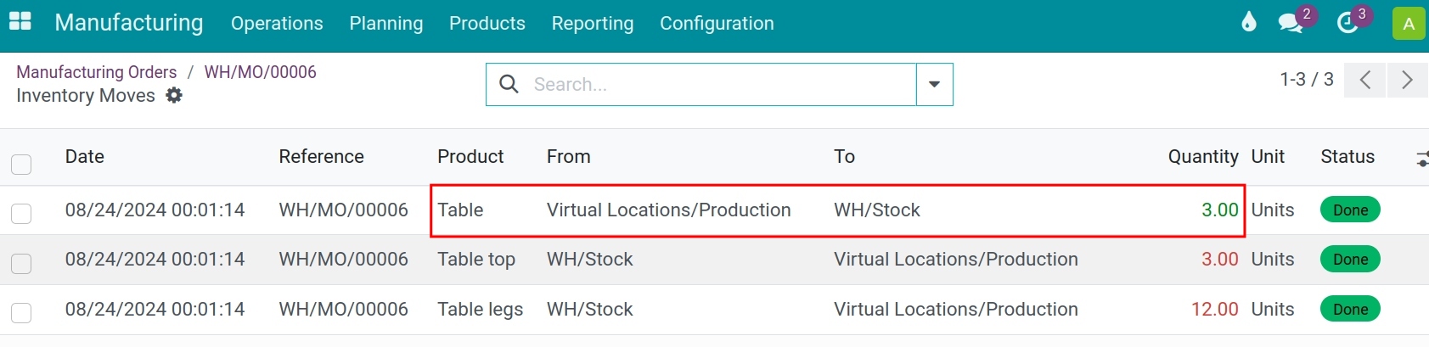Click WH/Stock source in Table legs row

click(x=590, y=309)
